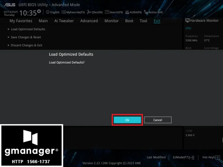Screen dimensions: 223x167
Task: Open the Qfan(F6) fan icon
Action: point(89,12)
